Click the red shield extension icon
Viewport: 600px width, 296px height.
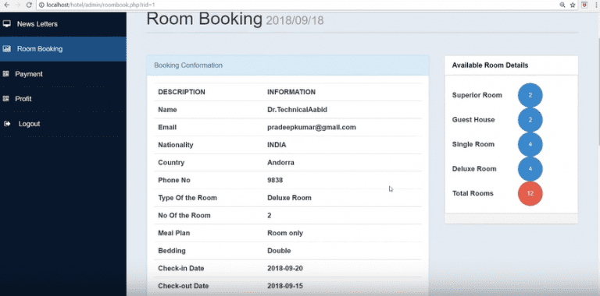(584, 5)
